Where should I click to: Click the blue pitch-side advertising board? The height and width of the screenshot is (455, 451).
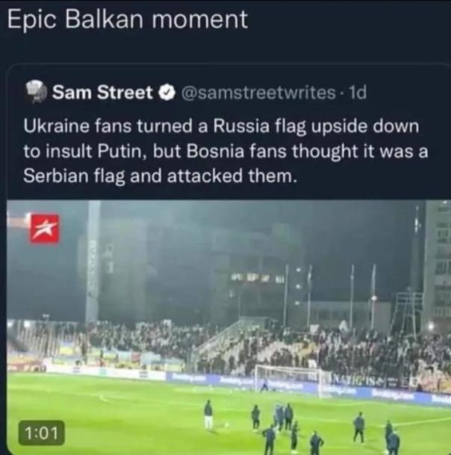[224, 380]
